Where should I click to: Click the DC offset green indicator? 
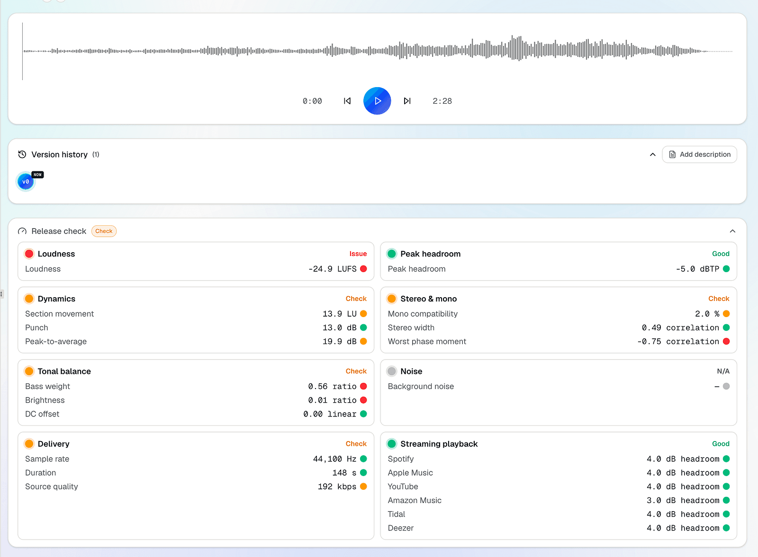[363, 414]
